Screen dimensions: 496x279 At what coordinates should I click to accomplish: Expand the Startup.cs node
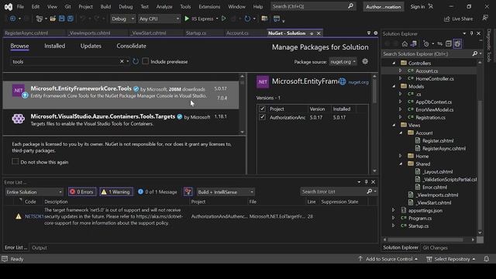394,226
